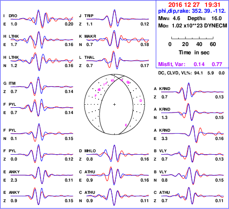Click the E station marker on the beachball
229x209 pixels.
[x=126, y=125]
